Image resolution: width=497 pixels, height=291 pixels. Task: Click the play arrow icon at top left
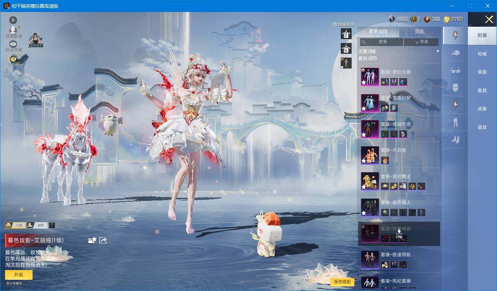click(13, 20)
